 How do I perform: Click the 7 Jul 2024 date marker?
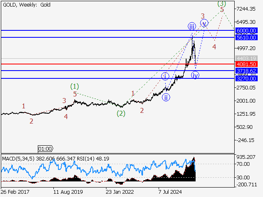(x=171, y=191)
